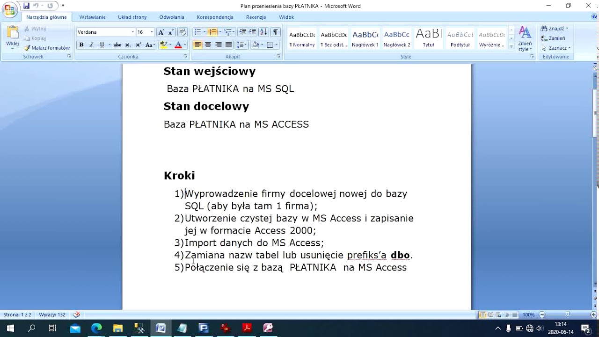Switch to Print Layout view icon
Image resolution: width=599 pixels, height=337 pixels.
coord(482,315)
